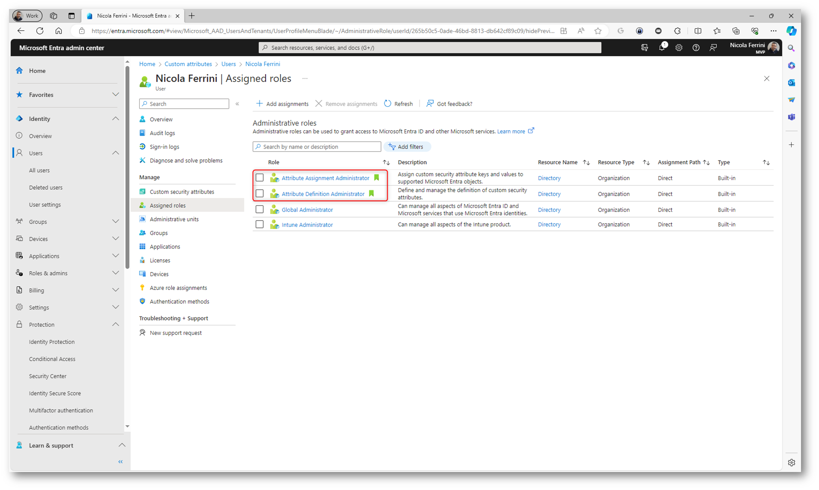
Task: Check the Attribute Definition Administrator checkbox
Action: (259, 193)
